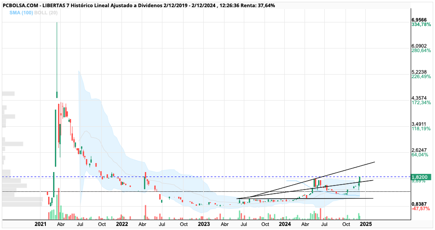The height and width of the screenshot is (230, 435).
Task: Click the Jul label following 2024
Action: coord(324,224)
